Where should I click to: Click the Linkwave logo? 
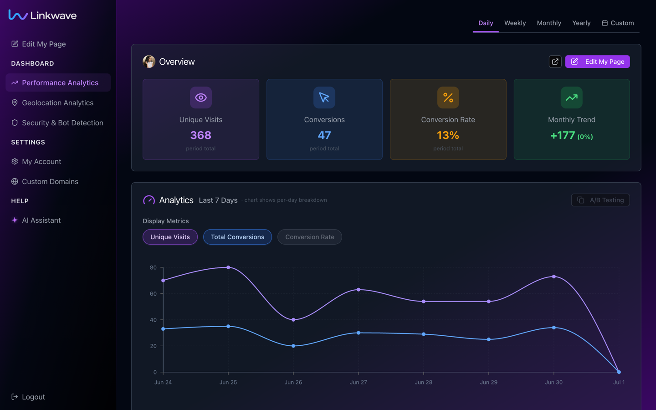42,15
